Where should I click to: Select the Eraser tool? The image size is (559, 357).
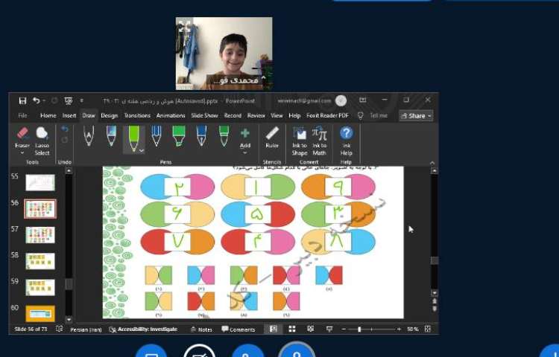[22, 137]
